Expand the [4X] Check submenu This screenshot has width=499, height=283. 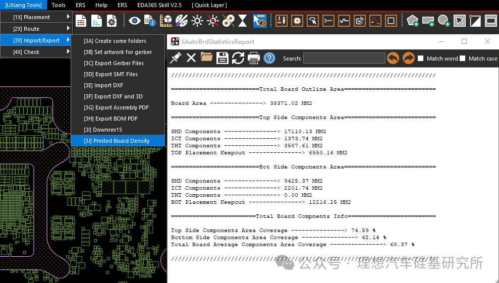coord(36,52)
